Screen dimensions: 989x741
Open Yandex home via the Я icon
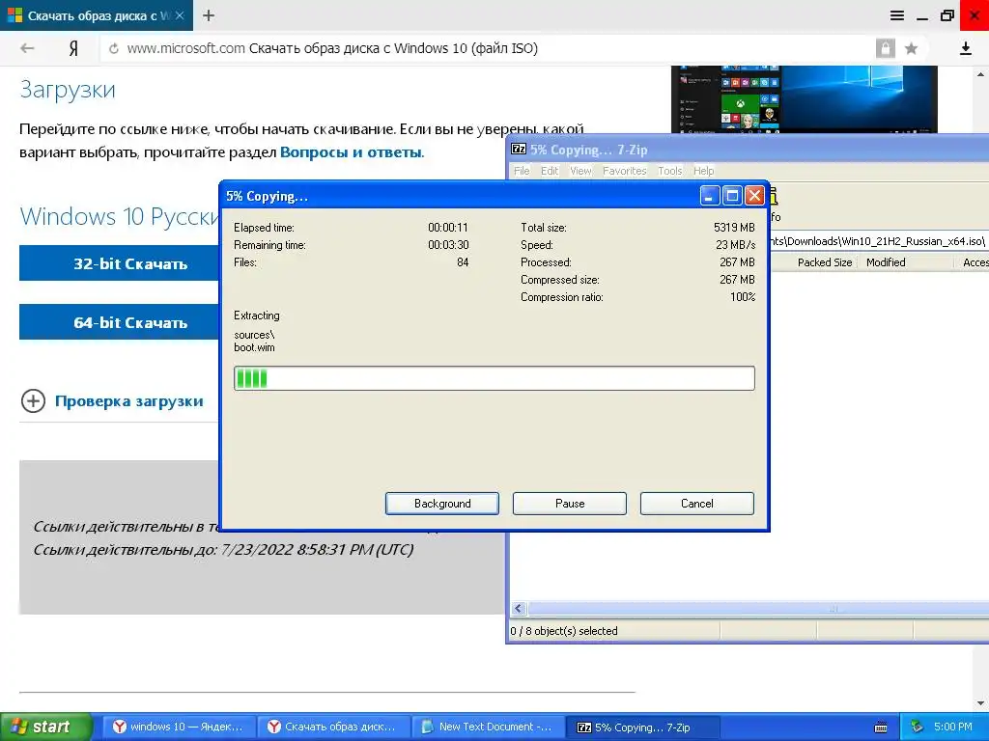point(73,48)
